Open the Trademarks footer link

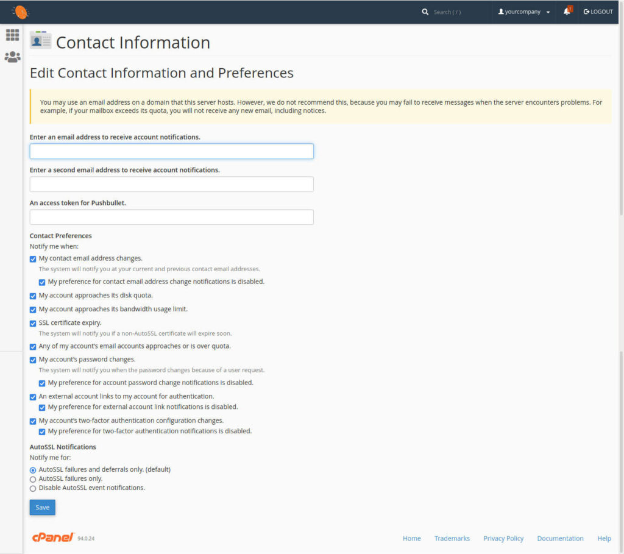coord(452,538)
